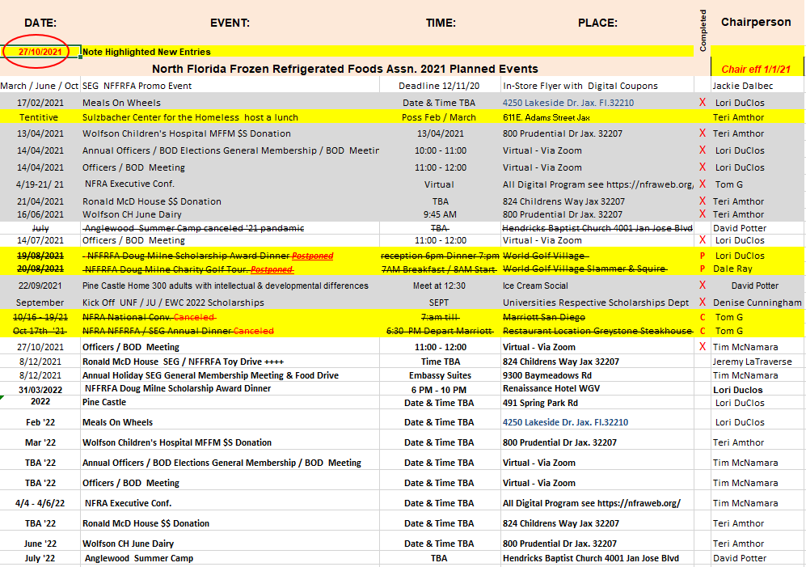
Task: Click the 'Restaurant Location Greystone Steakhouse' cell
Action: 597,331
